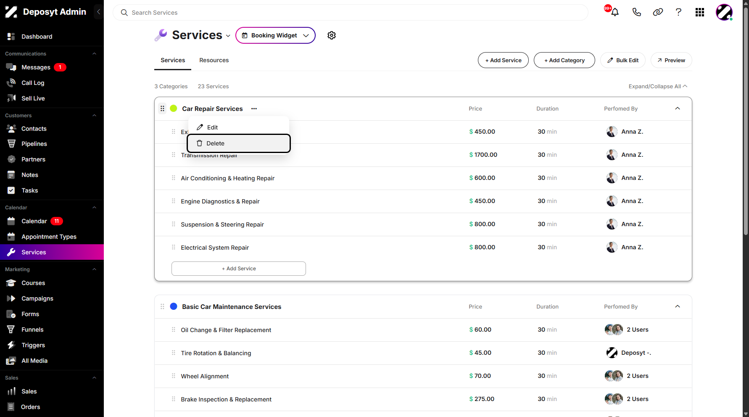749x417 pixels.
Task: Collapse the Car Repair Services category
Action: [x=678, y=108]
